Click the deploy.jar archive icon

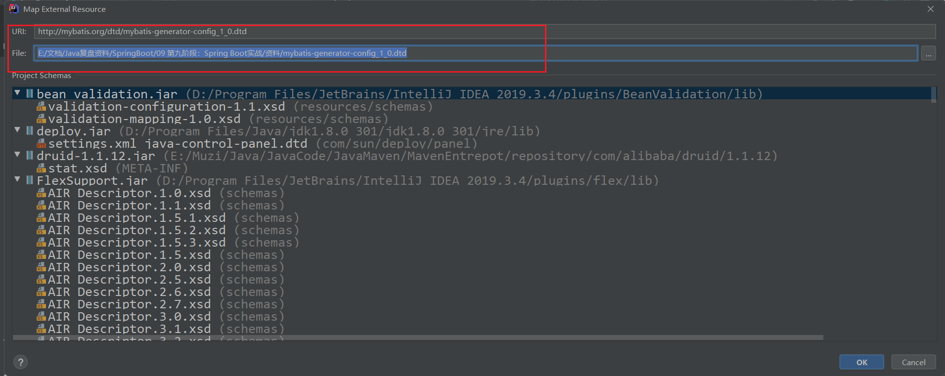[x=30, y=130]
